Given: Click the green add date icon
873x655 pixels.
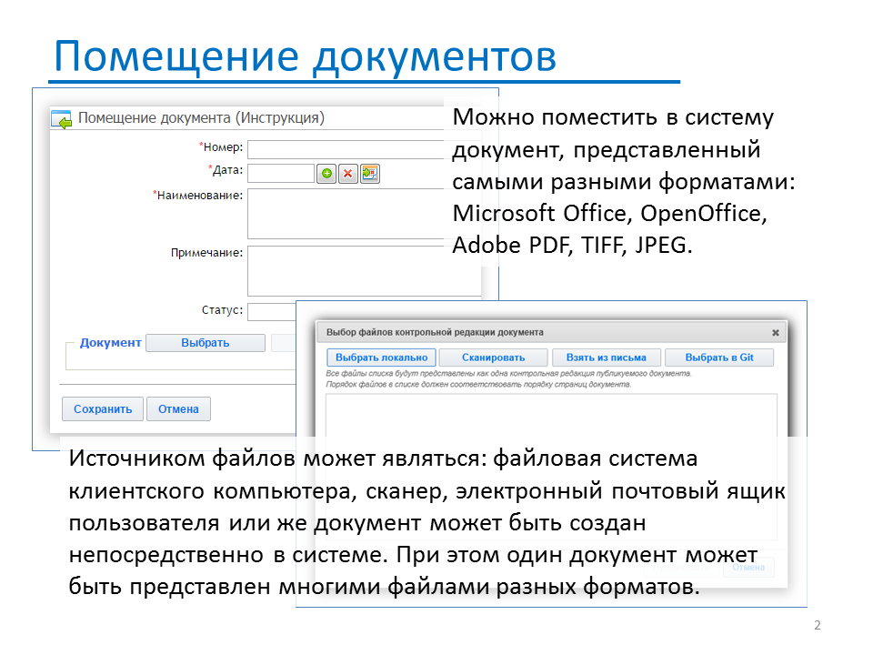Looking at the screenshot, I should [326, 174].
